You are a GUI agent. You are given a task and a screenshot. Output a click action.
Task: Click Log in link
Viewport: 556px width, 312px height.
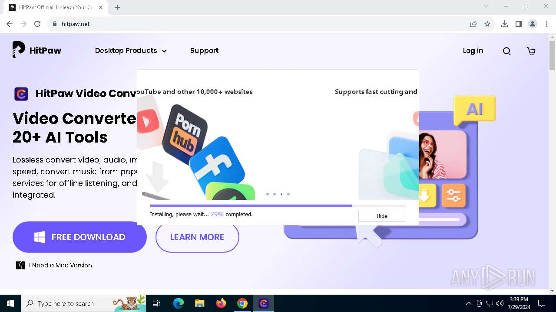[x=473, y=51]
